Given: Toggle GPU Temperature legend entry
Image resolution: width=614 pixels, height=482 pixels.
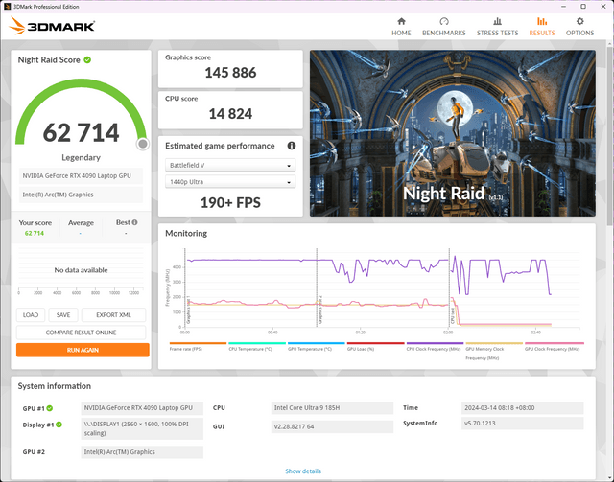Looking at the screenshot, I should click(316, 346).
